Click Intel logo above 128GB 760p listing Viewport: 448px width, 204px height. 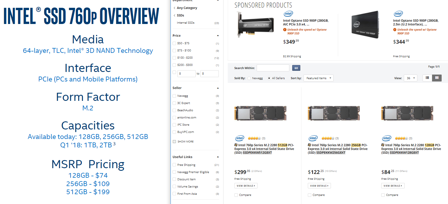[x=386, y=138]
